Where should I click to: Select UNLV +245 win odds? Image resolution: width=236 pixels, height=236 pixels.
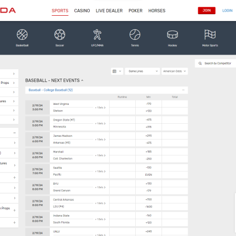(x=148, y=231)
